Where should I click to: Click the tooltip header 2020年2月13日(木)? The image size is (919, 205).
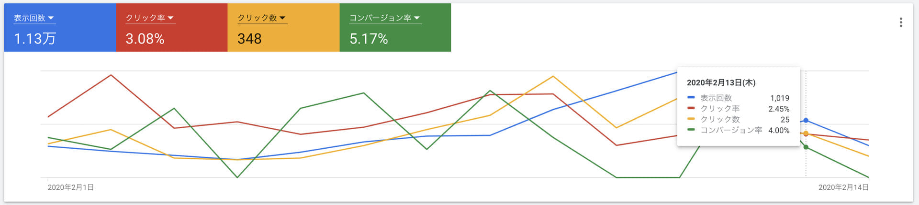click(721, 82)
